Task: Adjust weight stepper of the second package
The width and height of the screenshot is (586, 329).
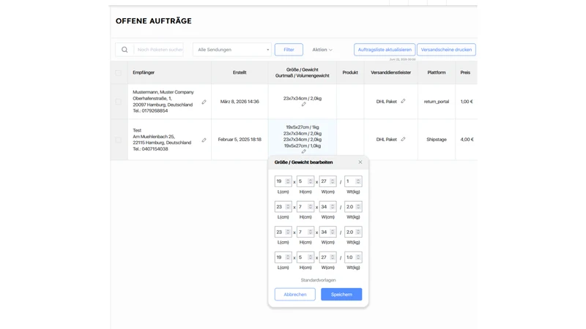Action: 358,207
